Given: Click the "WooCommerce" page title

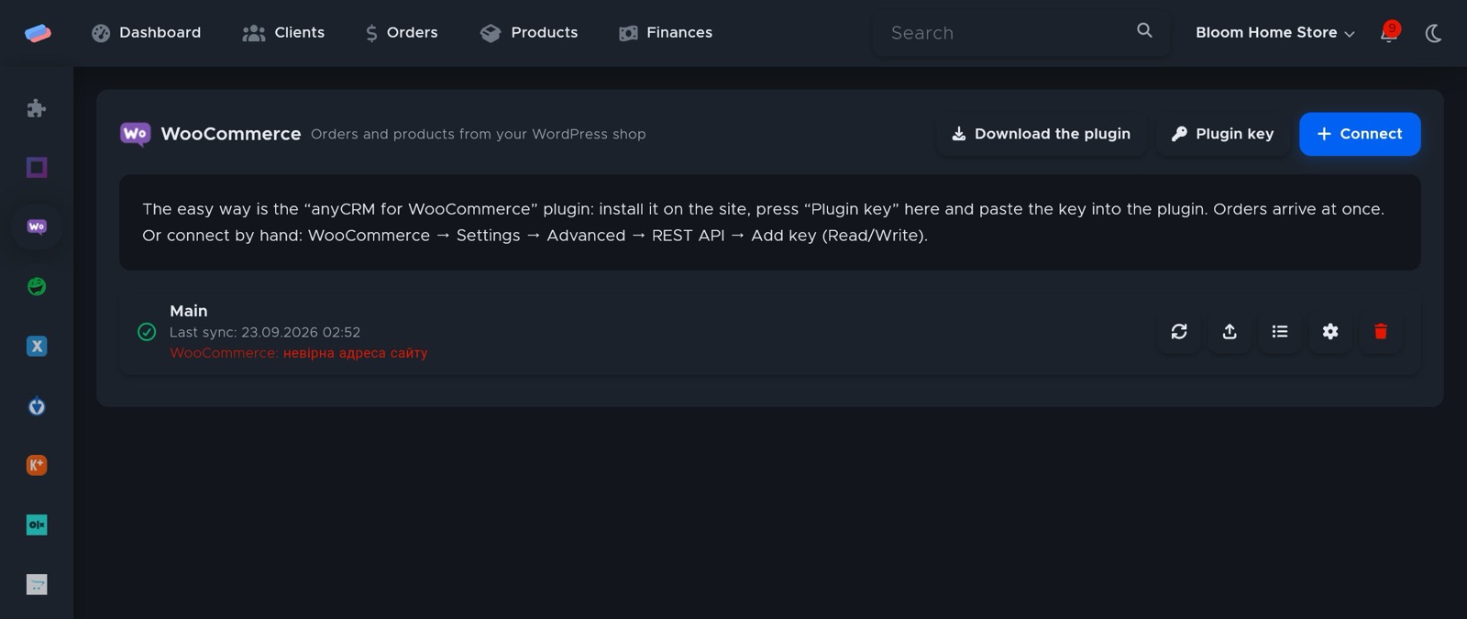Looking at the screenshot, I should coord(231,134).
